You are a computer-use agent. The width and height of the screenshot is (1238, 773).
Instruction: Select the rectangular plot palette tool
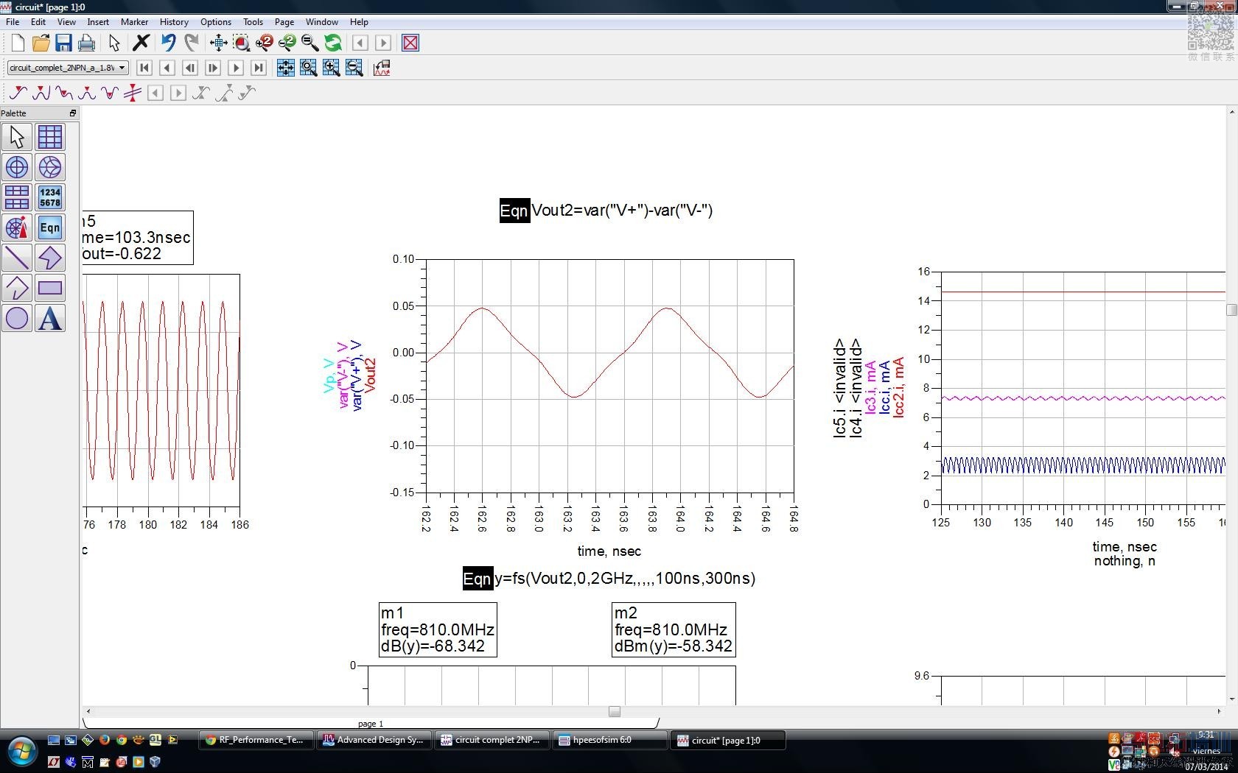click(x=50, y=137)
